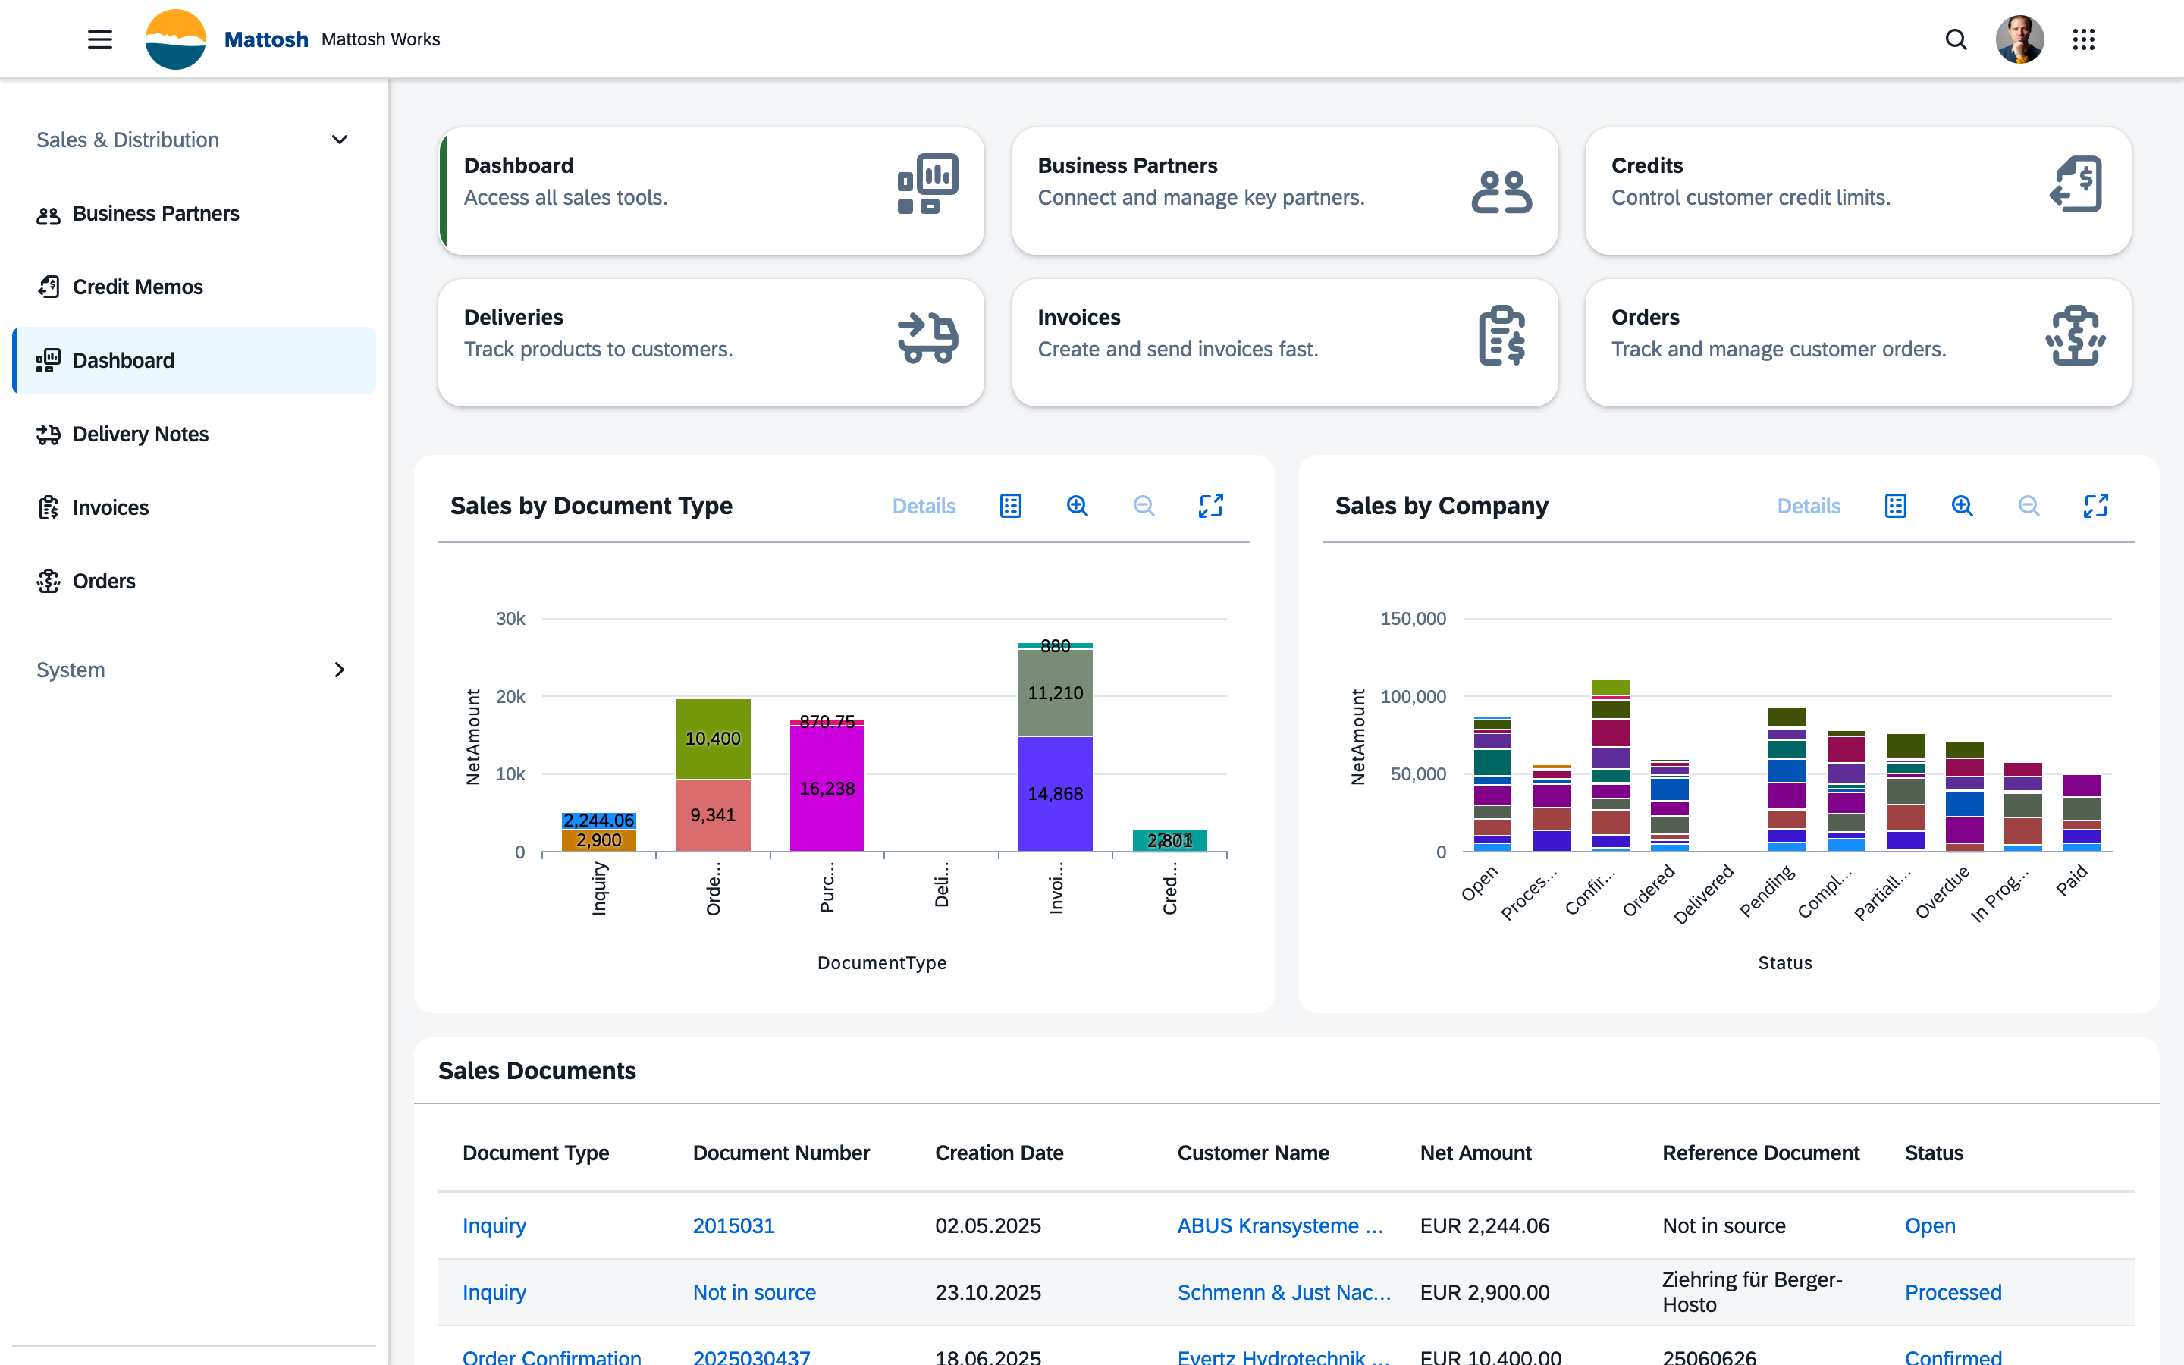Open document number 2015031
Viewport: 2184px width, 1365px height.
pyautogui.click(x=733, y=1225)
